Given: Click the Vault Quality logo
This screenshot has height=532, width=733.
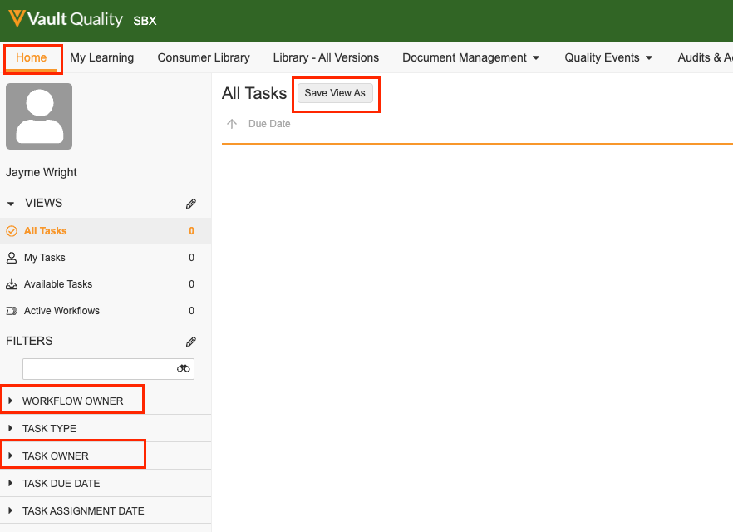Looking at the screenshot, I should coord(65,20).
